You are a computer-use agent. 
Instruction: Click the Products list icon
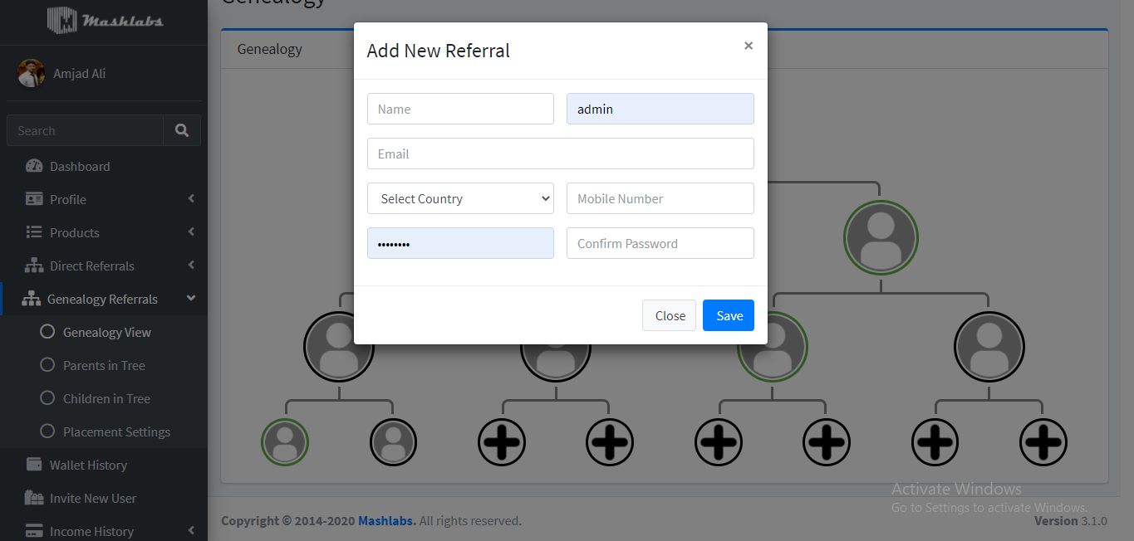click(x=34, y=232)
